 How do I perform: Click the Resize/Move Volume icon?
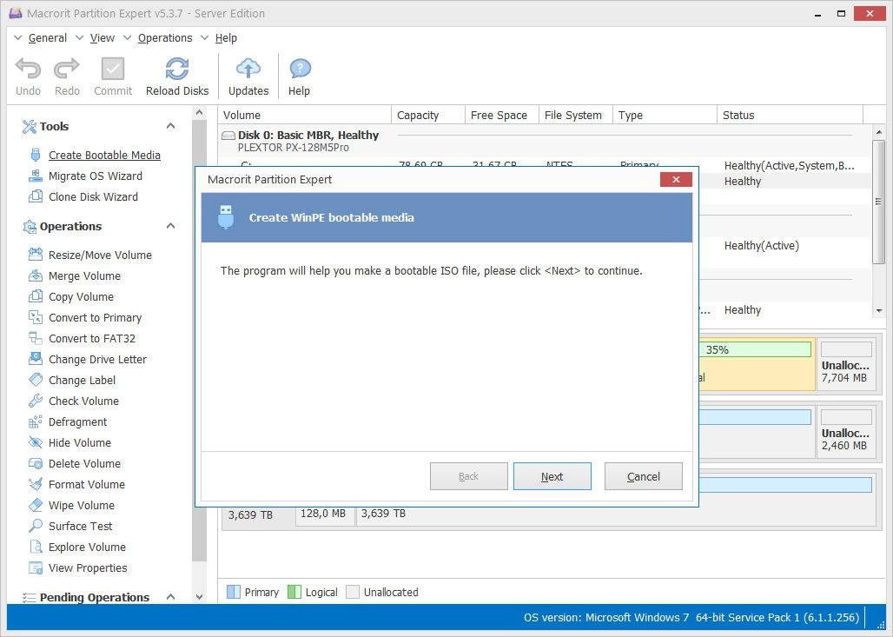pyautogui.click(x=36, y=255)
